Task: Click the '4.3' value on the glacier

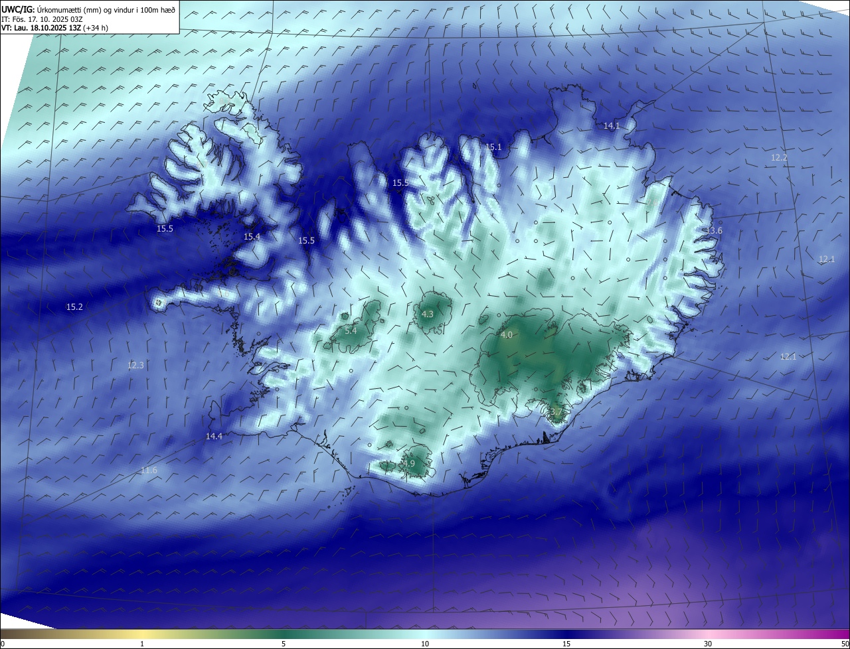Action: [428, 314]
